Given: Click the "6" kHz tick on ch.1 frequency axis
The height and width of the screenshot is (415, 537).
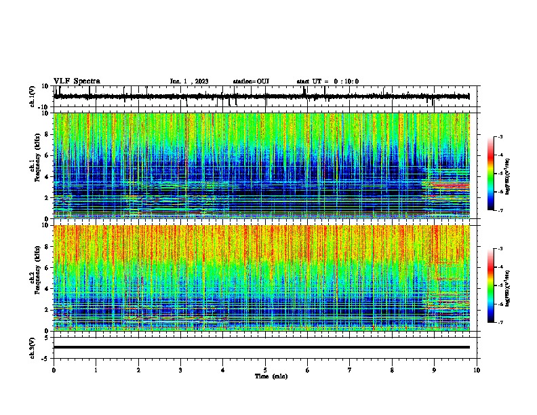Looking at the screenshot, I should click(47, 156).
